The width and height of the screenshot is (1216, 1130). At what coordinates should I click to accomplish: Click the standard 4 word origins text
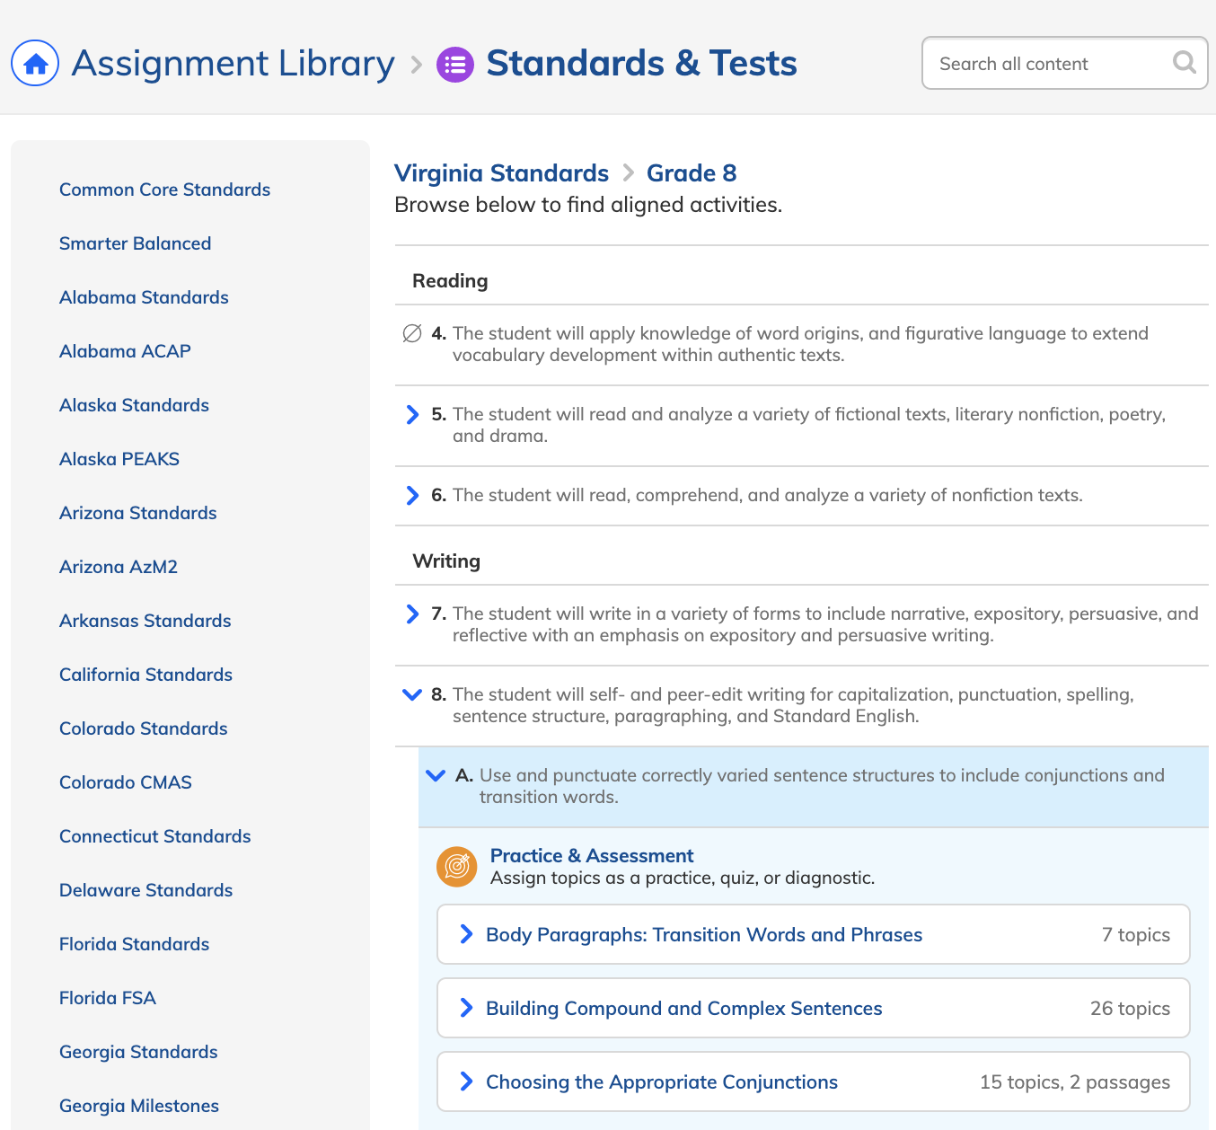pyautogui.click(x=800, y=344)
